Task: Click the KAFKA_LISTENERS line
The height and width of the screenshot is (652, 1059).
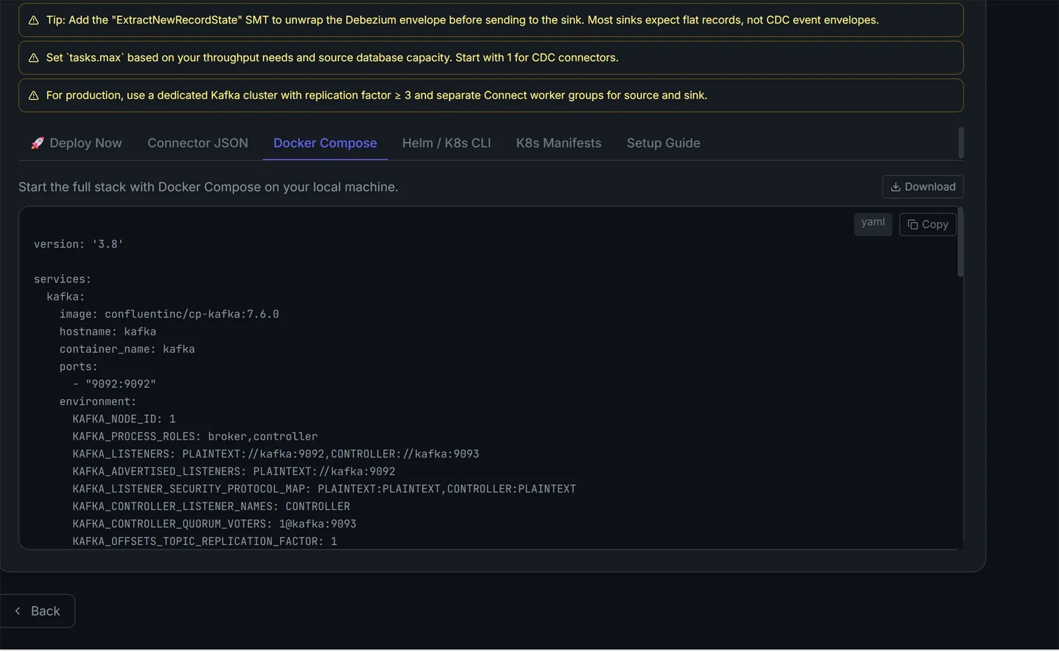Action: tap(275, 454)
